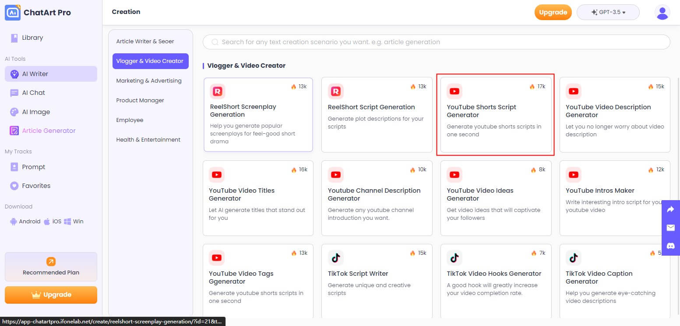Click the Creation page title

[x=126, y=12]
